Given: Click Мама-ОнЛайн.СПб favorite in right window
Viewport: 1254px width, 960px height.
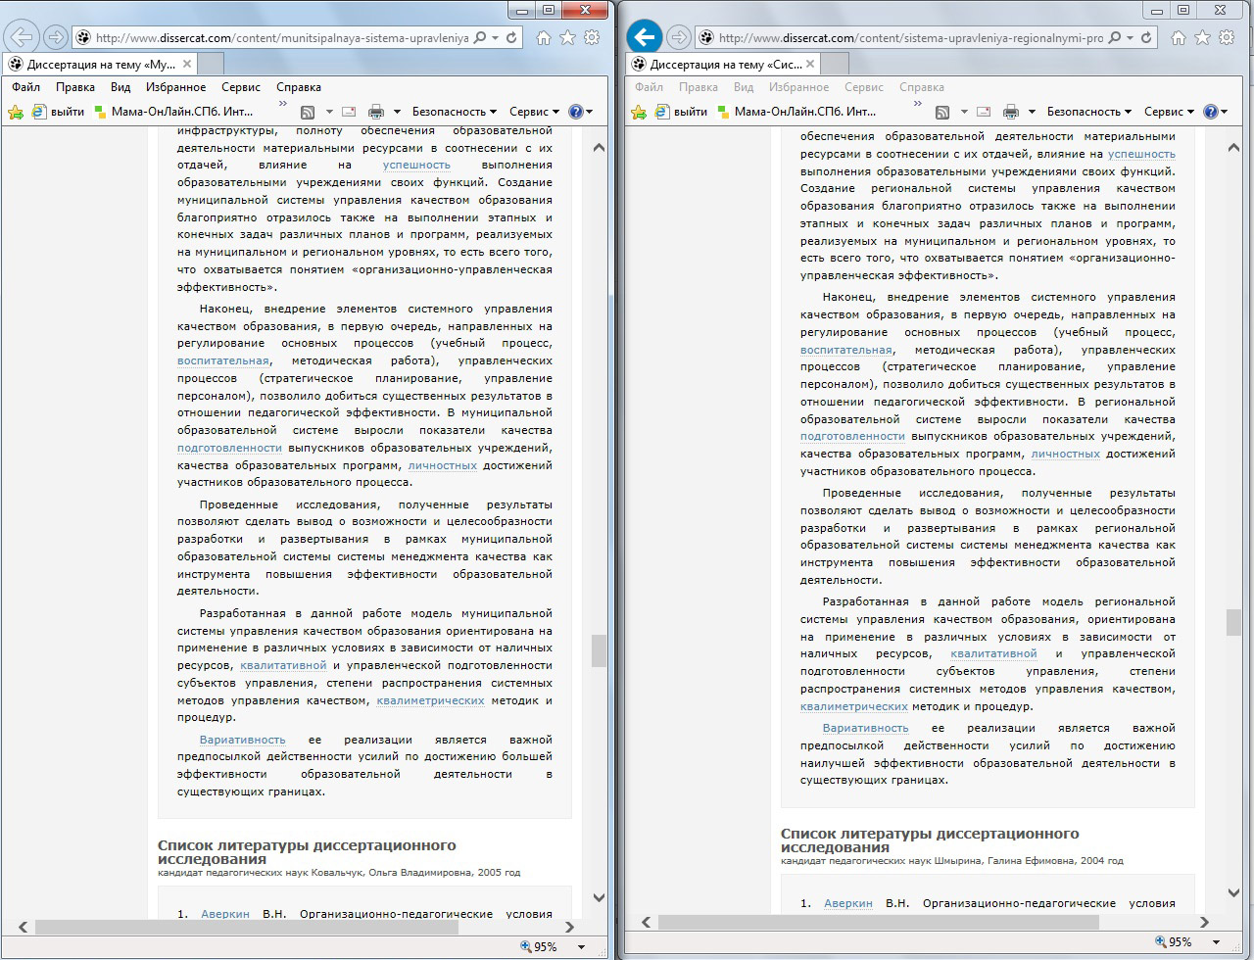Looking at the screenshot, I should coord(796,112).
